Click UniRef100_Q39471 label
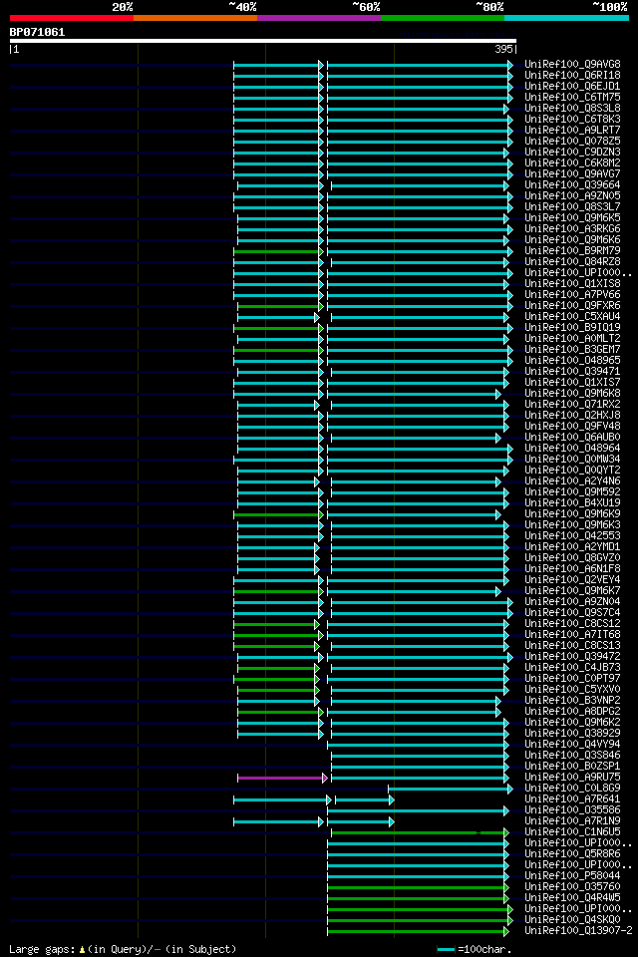Image resolution: width=638 pixels, height=957 pixels. [572, 372]
